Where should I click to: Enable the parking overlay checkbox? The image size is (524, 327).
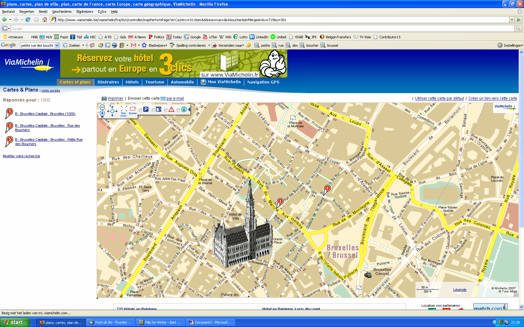141,110
